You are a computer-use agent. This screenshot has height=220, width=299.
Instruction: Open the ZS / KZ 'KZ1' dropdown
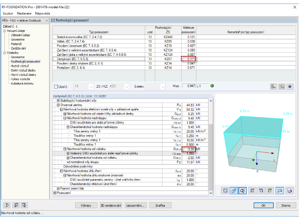click(x=119, y=86)
